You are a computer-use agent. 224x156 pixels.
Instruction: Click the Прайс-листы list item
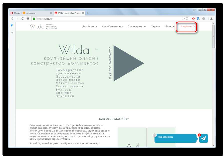tap(68, 80)
